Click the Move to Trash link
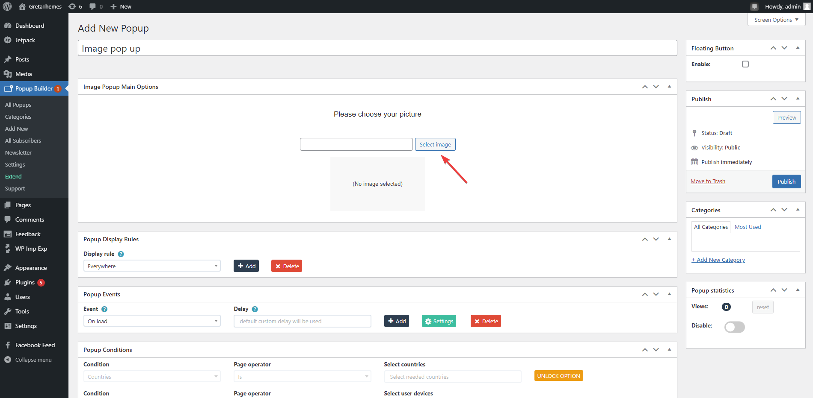 coord(708,181)
